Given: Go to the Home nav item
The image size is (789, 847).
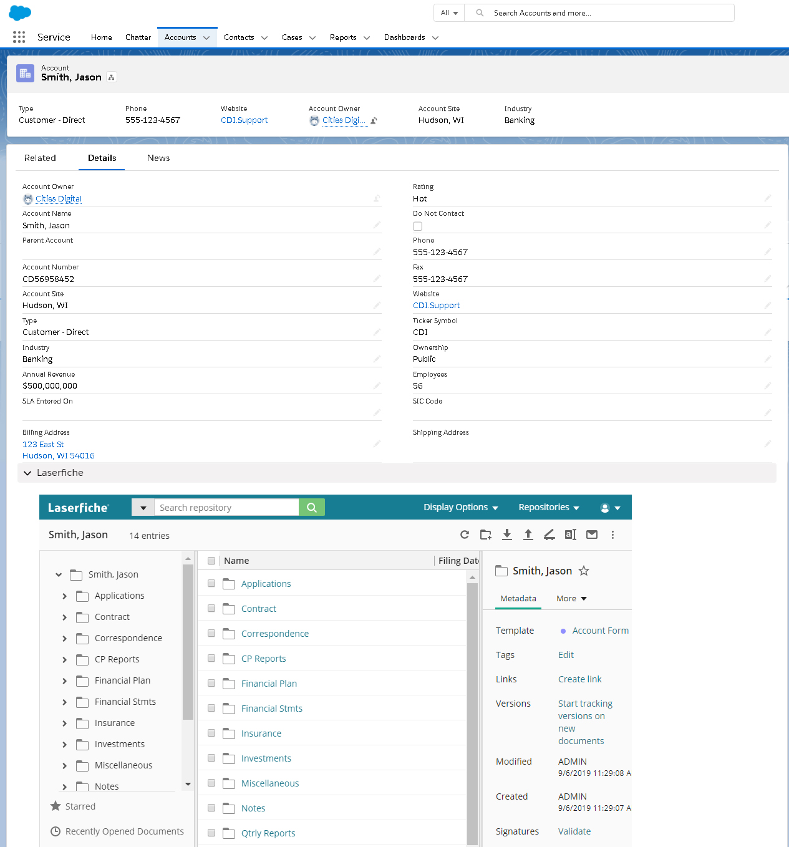Looking at the screenshot, I should [x=102, y=37].
